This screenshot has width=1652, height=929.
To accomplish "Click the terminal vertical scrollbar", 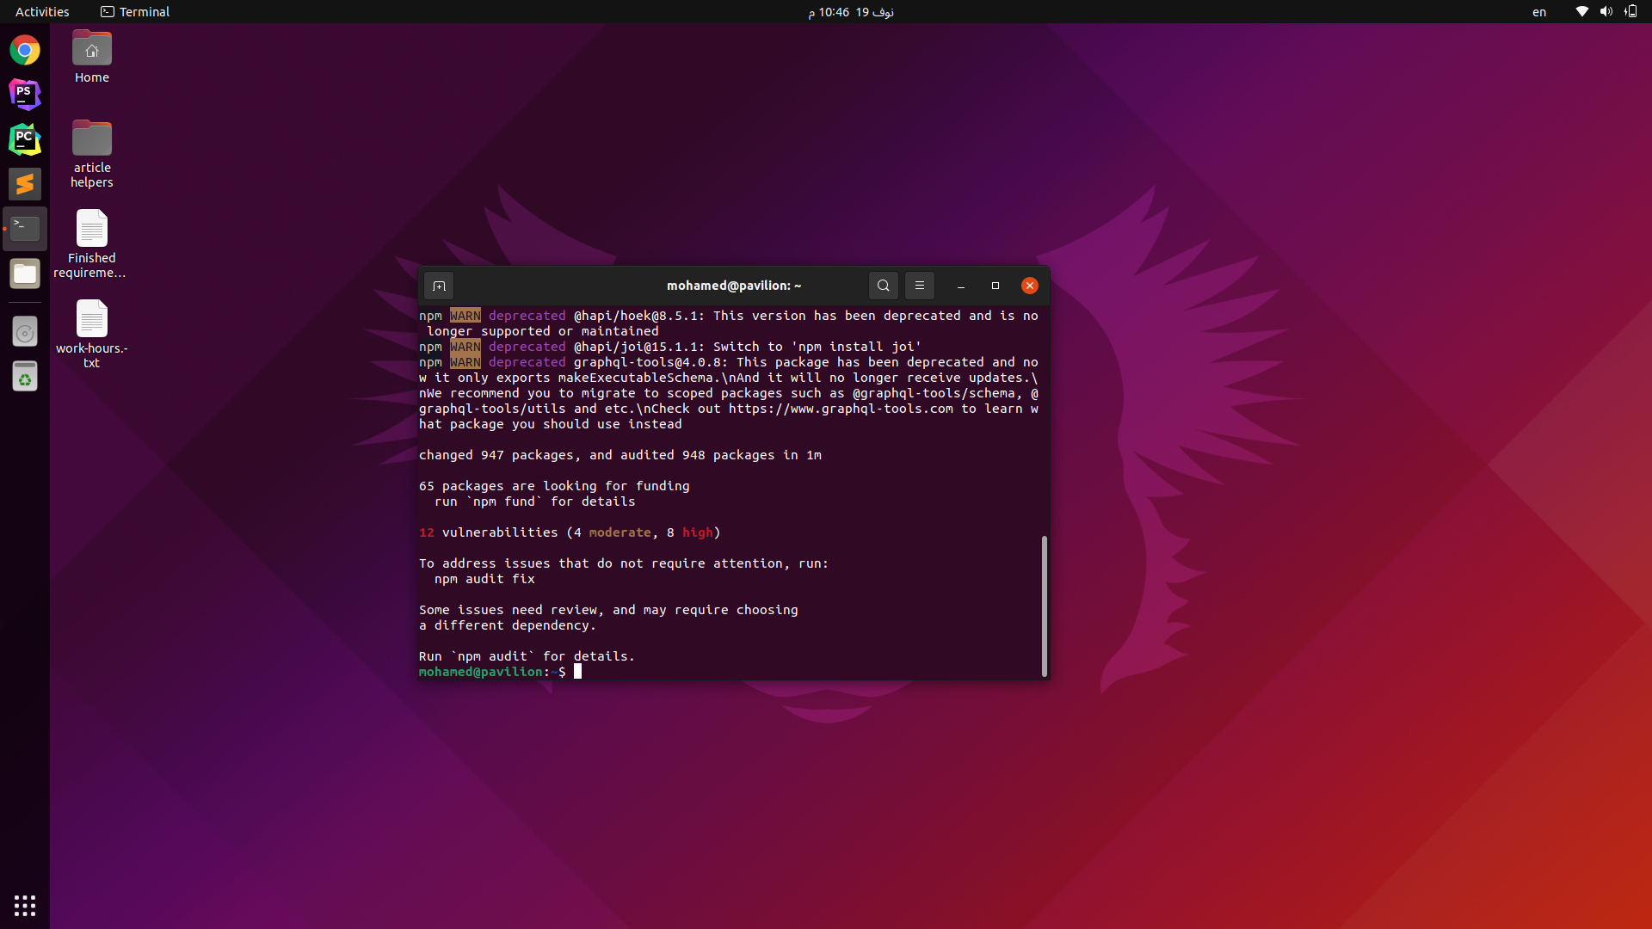I will (x=1044, y=606).
